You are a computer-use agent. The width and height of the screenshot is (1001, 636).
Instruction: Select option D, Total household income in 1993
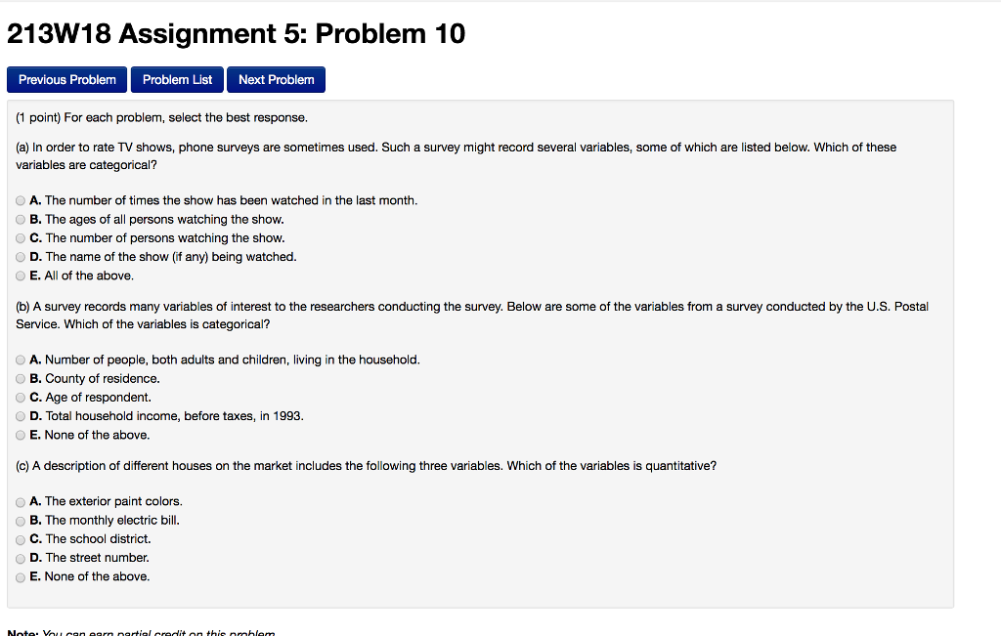point(20,416)
